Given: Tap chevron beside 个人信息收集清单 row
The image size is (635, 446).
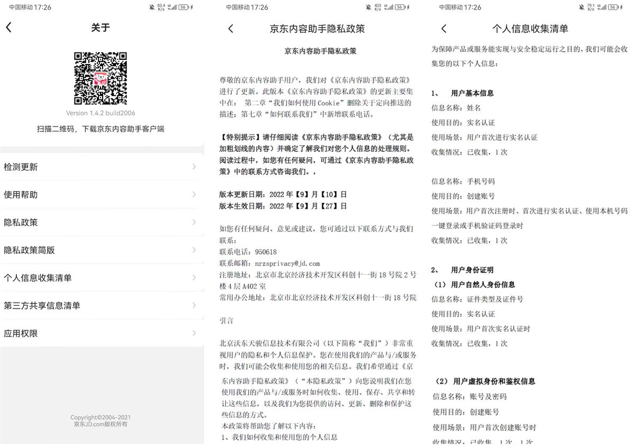Looking at the screenshot, I should (x=194, y=278).
